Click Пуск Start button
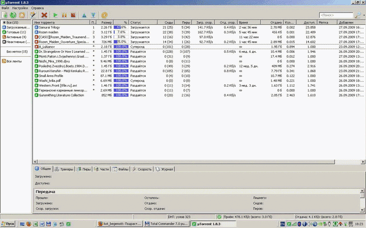The image size is (366, 228). [x=8, y=224]
